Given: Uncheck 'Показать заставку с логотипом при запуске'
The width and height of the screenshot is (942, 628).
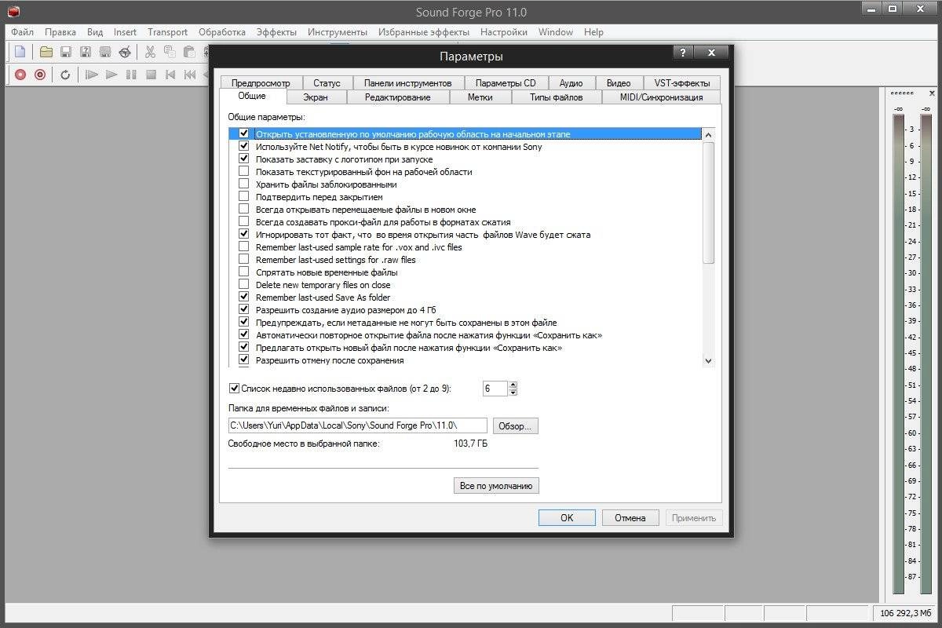Looking at the screenshot, I should (243, 159).
